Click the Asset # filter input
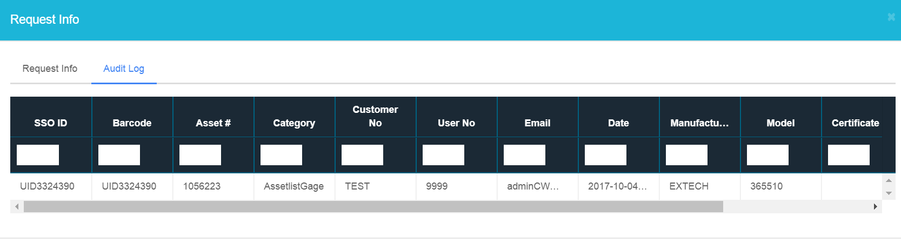This screenshot has height=243, width=901. pos(200,155)
